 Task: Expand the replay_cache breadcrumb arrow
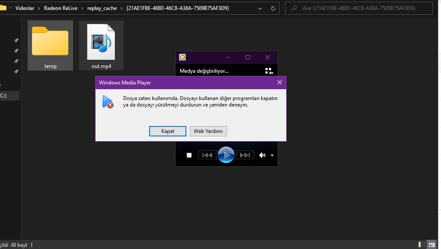click(x=122, y=9)
